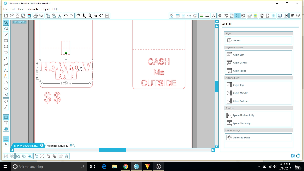Open the Grid settings window
Viewport: 304px width, 171px height.
tap(273, 16)
